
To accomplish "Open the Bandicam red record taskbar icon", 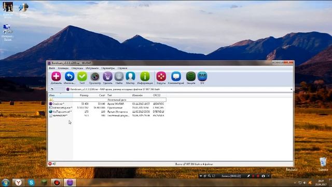I will click(57, 182).
